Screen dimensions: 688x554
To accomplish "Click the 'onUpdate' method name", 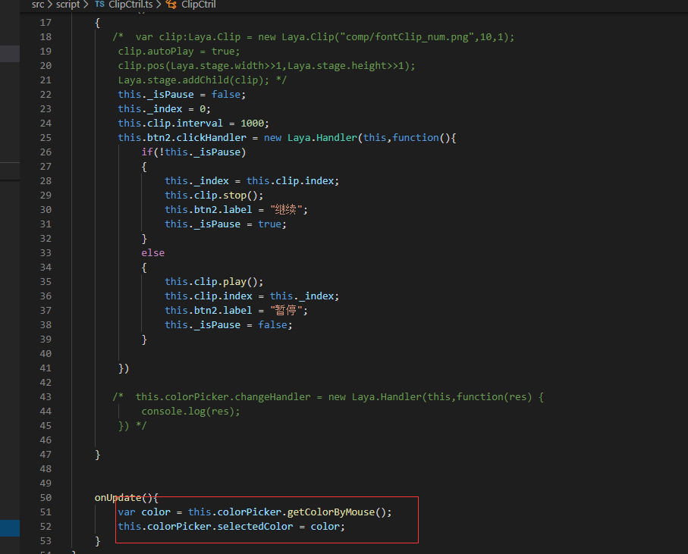I will [x=118, y=497].
